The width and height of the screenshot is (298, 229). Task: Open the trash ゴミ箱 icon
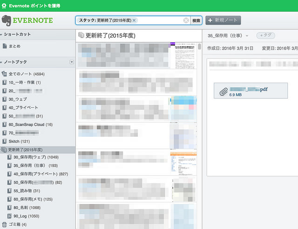click(4, 224)
